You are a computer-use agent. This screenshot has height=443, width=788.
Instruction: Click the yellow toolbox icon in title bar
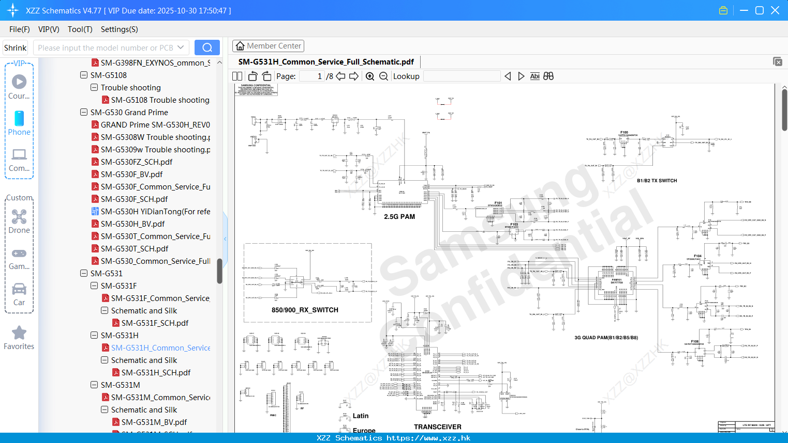723,10
